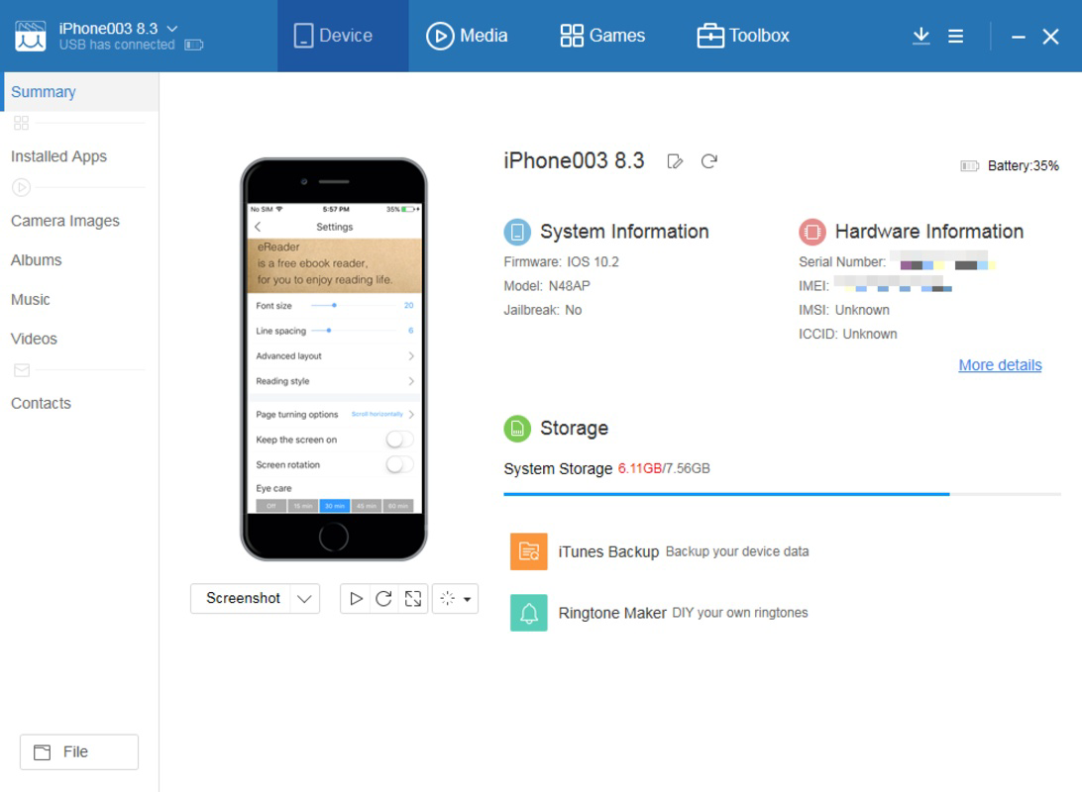Image resolution: width=1082 pixels, height=792 pixels.
Task: Click the 'Firmware: IOS 10.2' text
Action: (561, 262)
